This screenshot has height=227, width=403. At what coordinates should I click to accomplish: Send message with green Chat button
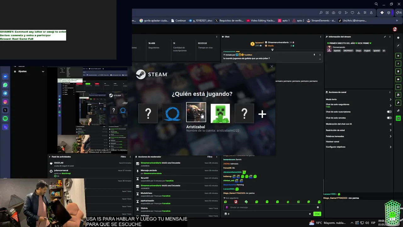point(317,214)
